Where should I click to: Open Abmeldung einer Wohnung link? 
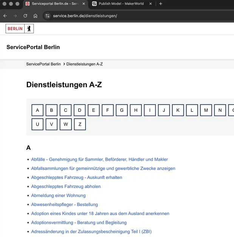coord(58,195)
